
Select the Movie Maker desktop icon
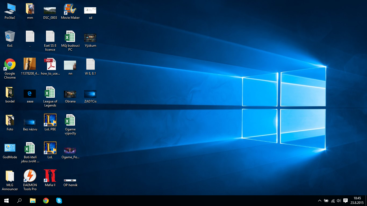click(x=70, y=9)
